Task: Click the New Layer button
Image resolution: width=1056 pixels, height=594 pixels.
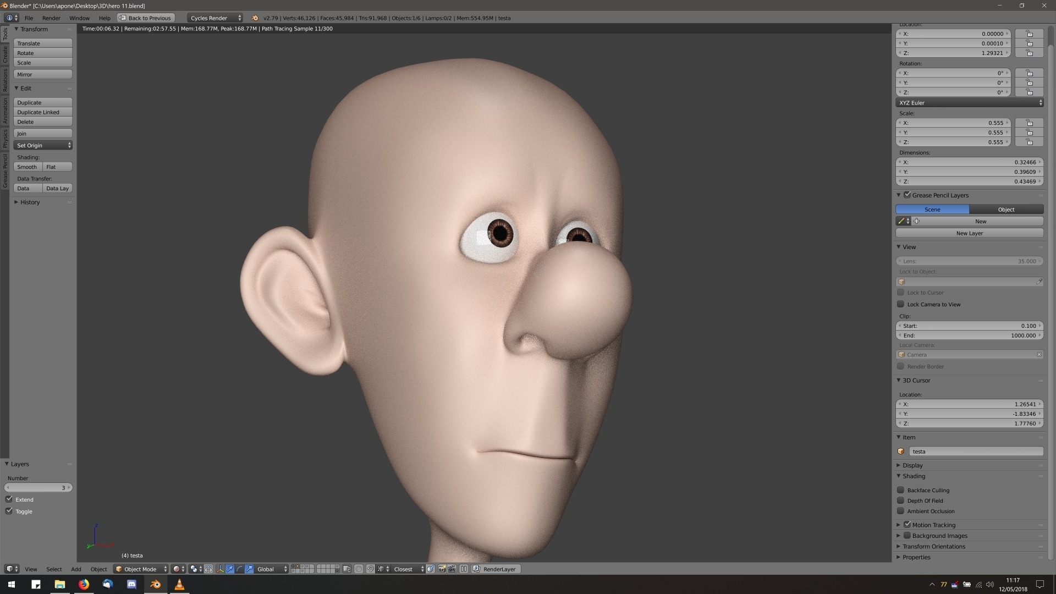Action: 969,233
